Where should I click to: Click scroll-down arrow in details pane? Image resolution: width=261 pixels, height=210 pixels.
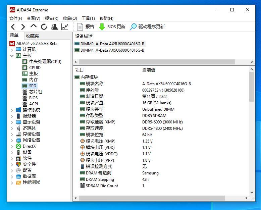(x=252, y=192)
